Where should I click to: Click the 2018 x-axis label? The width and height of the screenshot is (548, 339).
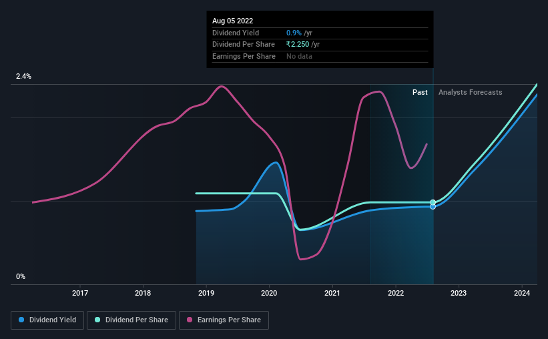coord(143,293)
